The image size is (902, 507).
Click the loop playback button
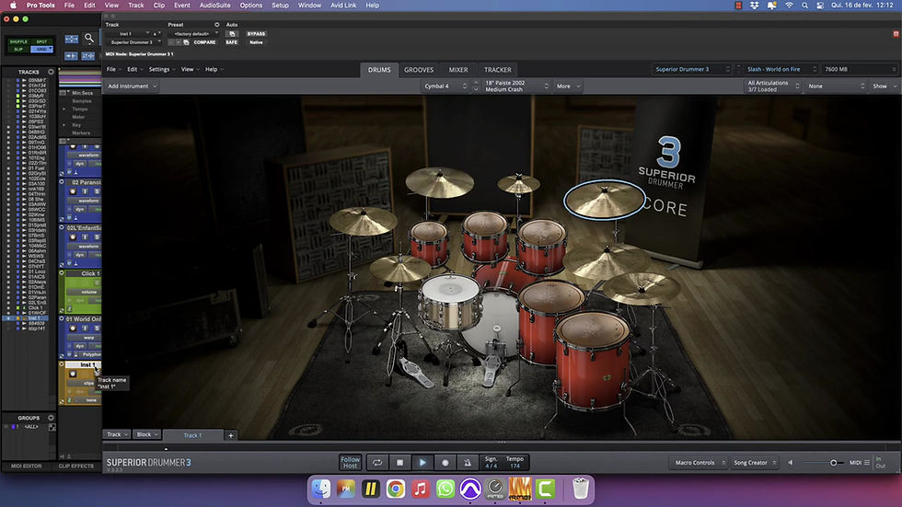(376, 462)
